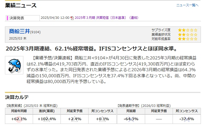Screen dimensions: 203x127
Task: Click the 業績進捗状況 star rating
Action: (188, 35)
